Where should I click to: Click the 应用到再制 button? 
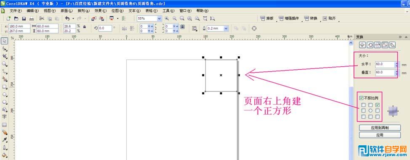pos(380,128)
